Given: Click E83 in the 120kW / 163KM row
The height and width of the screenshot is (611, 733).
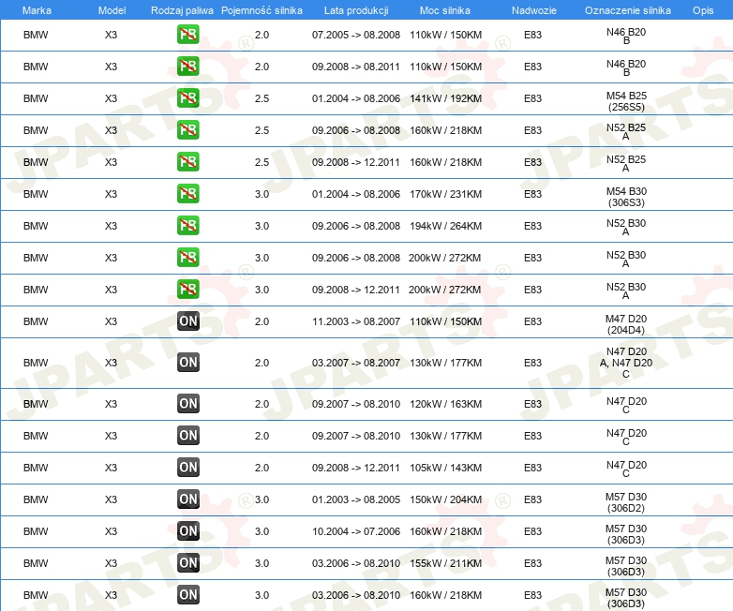Looking at the screenshot, I should click(532, 404).
